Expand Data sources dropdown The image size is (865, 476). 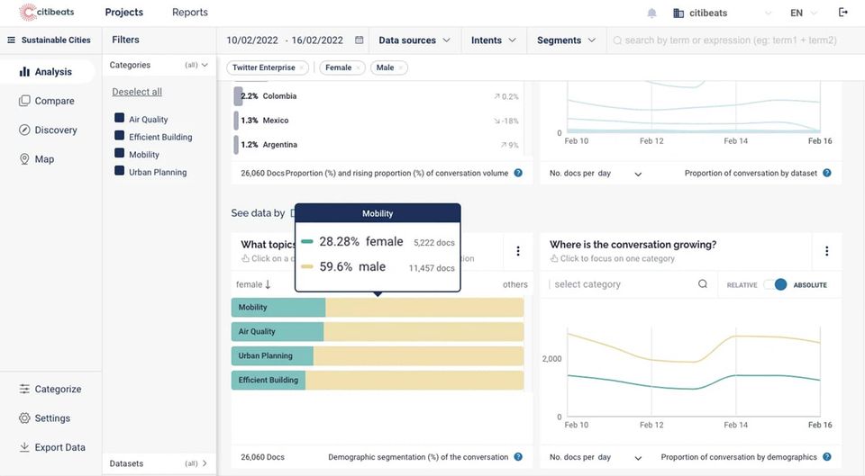pos(414,40)
